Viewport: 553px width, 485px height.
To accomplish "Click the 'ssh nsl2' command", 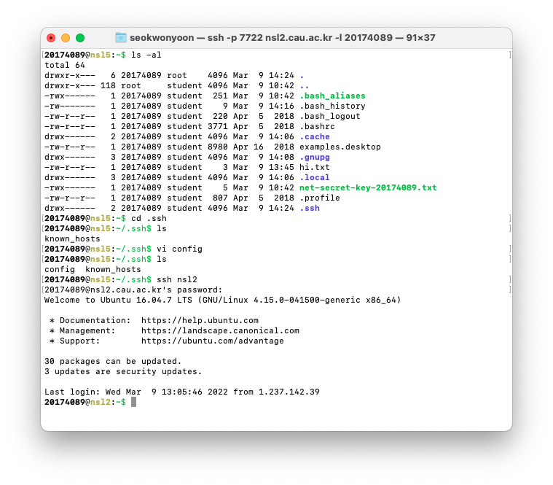I will 177,279.
